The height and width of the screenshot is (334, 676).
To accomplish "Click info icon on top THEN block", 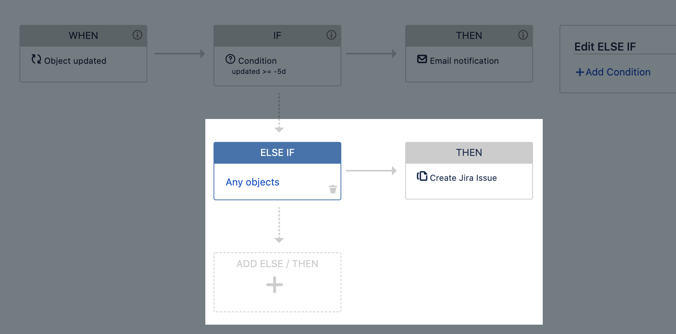I will [523, 35].
